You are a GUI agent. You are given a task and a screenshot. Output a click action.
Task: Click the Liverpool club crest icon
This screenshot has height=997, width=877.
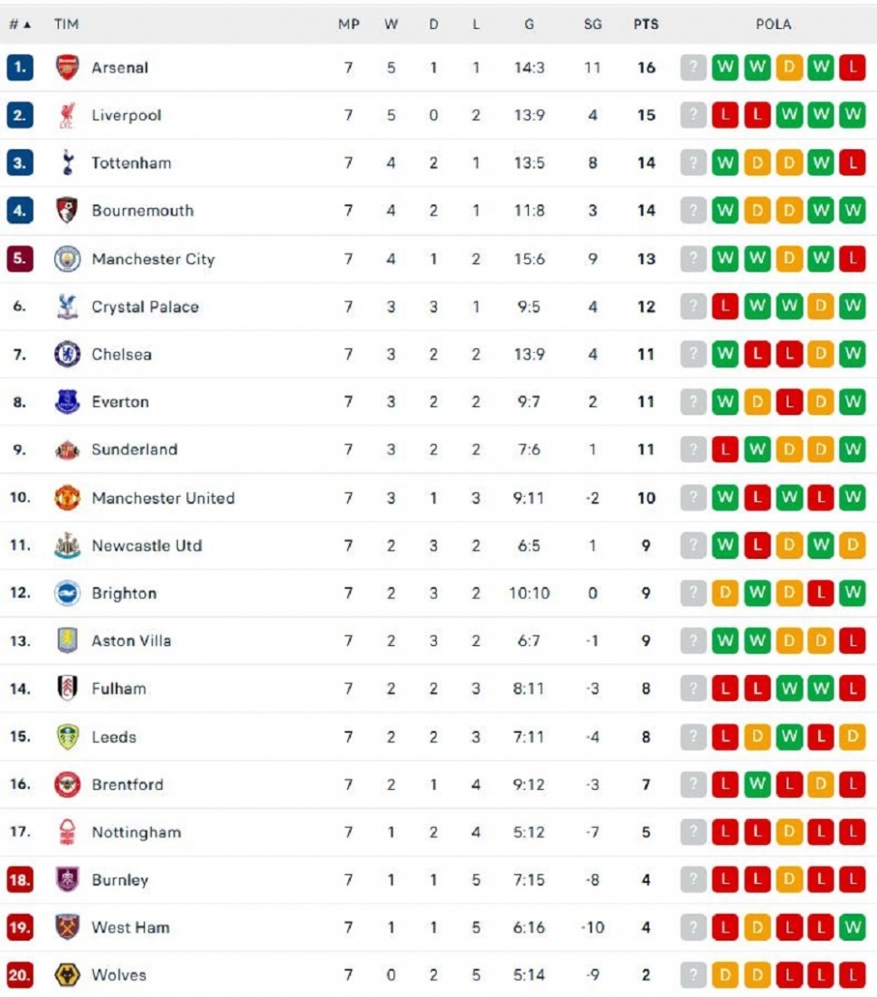coord(67,116)
